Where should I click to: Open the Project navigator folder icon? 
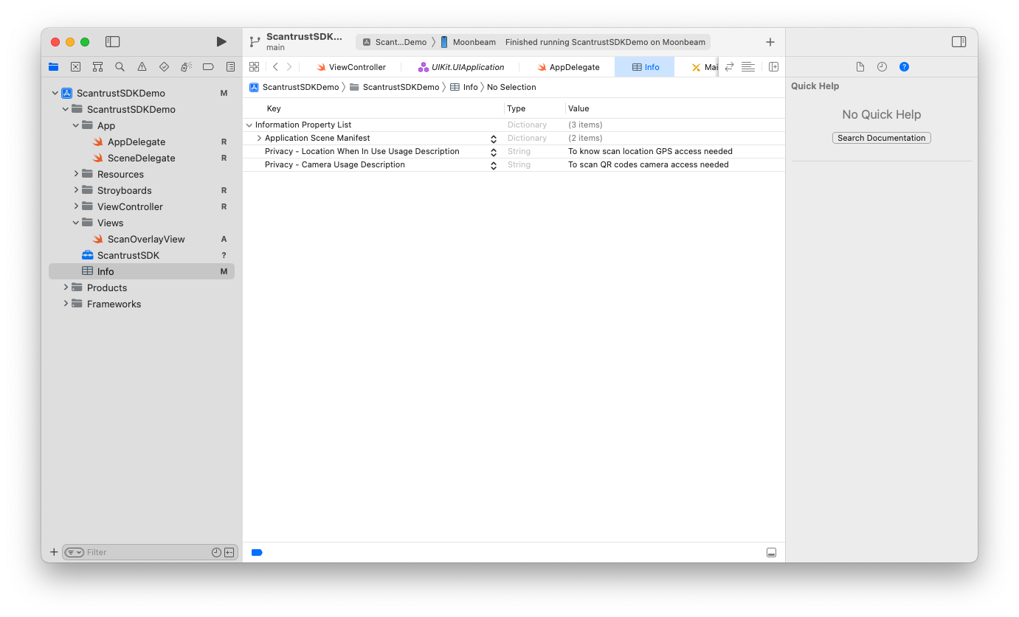pyautogui.click(x=53, y=67)
